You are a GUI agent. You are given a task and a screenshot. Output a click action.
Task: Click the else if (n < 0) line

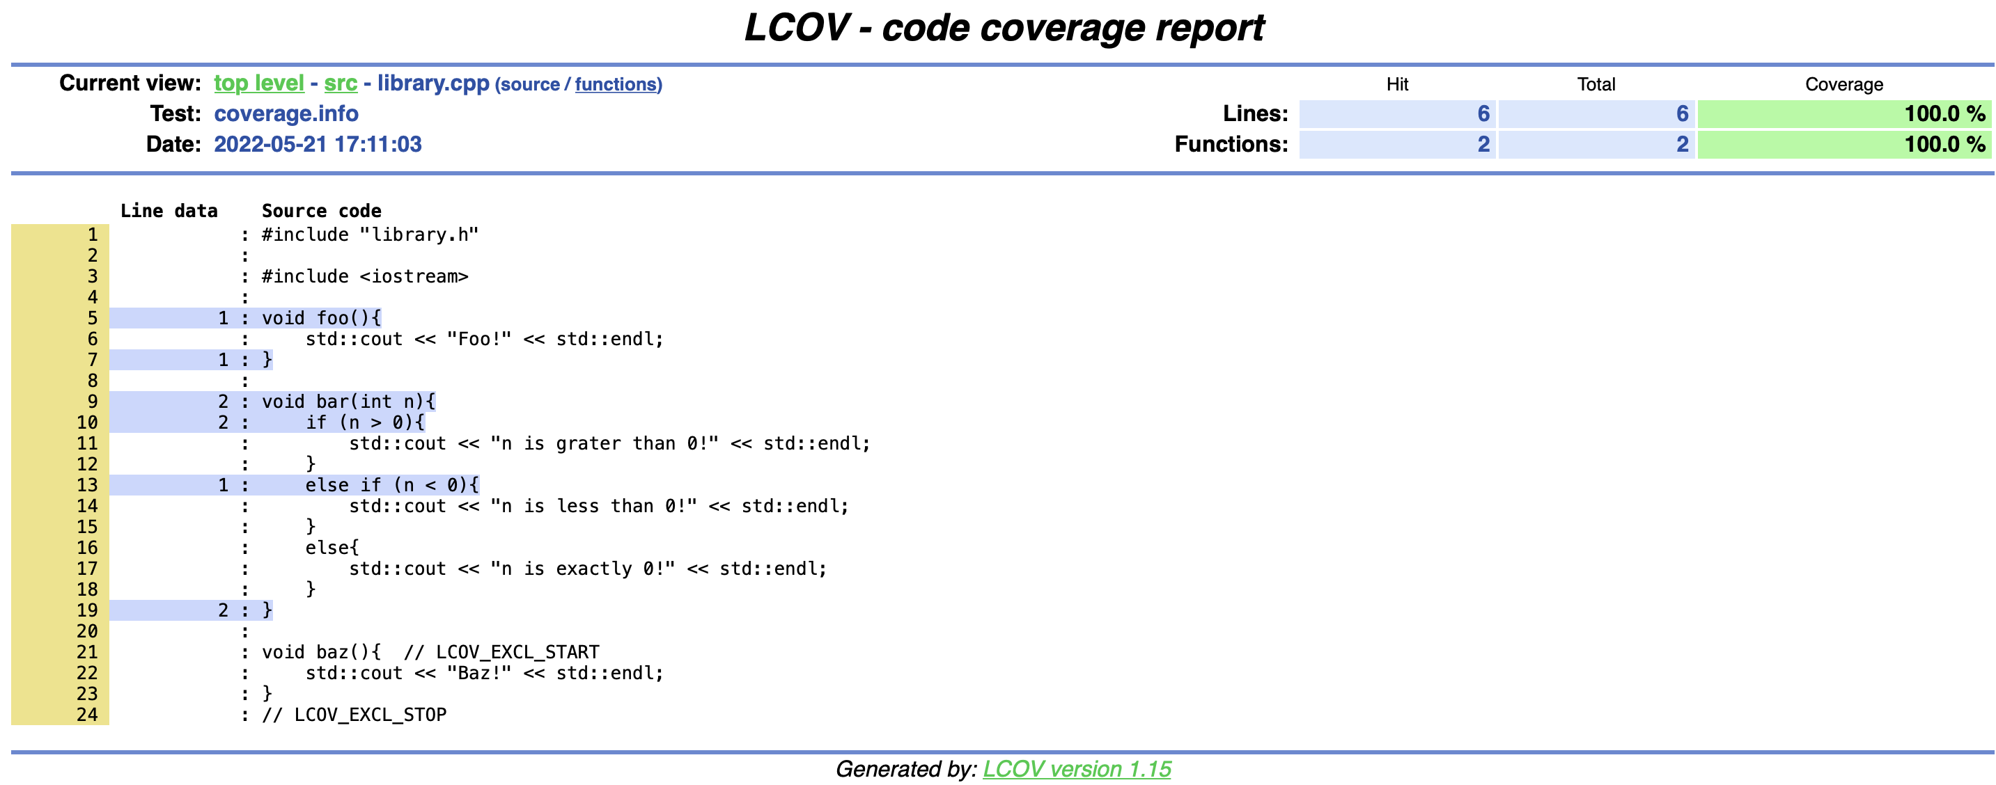391,484
